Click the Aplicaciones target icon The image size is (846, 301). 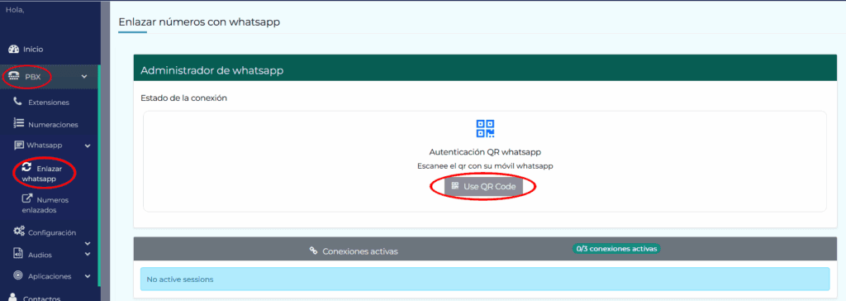tap(18, 275)
